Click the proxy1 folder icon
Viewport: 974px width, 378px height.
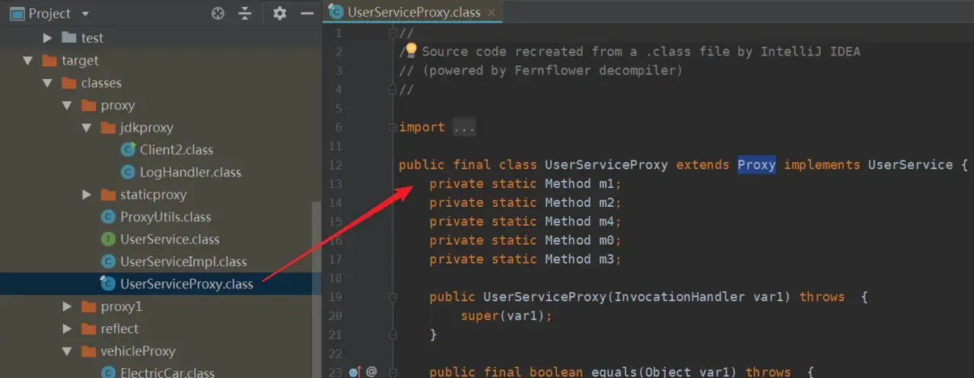coord(88,307)
